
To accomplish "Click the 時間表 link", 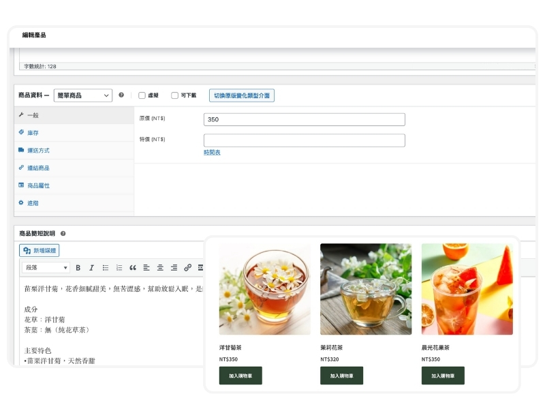I will click(x=212, y=153).
